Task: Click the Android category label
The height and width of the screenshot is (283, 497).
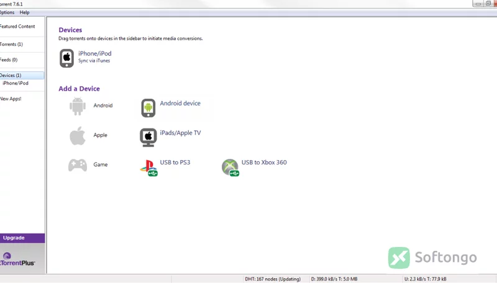Action: [103, 106]
